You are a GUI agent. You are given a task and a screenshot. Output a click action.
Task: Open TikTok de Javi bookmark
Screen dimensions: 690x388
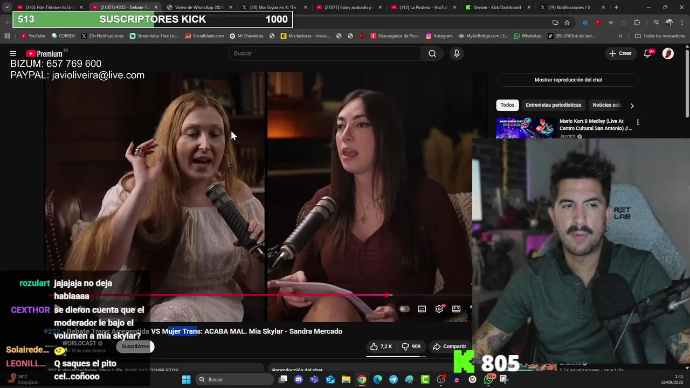click(x=572, y=36)
